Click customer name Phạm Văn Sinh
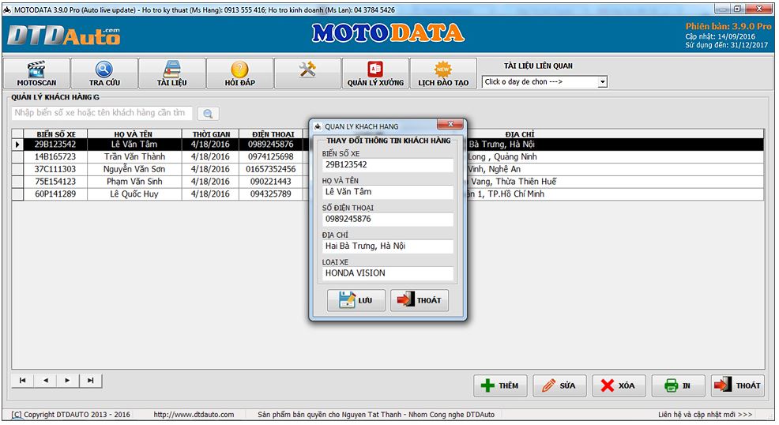Viewport: 779px width, 425px height. [x=134, y=182]
